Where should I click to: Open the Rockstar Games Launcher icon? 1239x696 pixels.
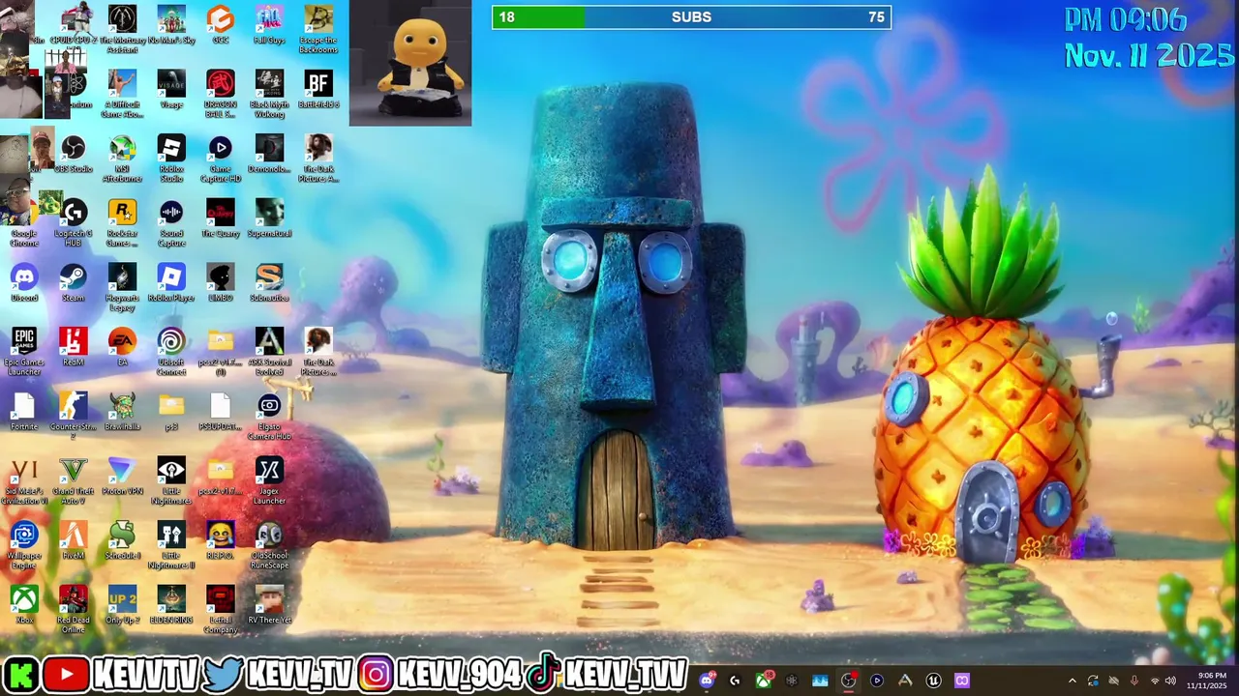coord(122,223)
